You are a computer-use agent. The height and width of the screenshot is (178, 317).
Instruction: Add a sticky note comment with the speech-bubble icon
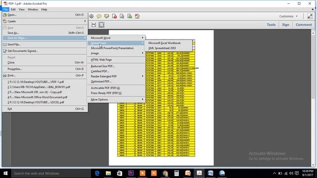click(99, 16)
